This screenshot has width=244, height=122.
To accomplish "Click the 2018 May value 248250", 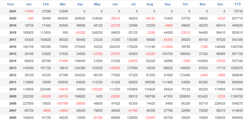I will click(96, 32).
